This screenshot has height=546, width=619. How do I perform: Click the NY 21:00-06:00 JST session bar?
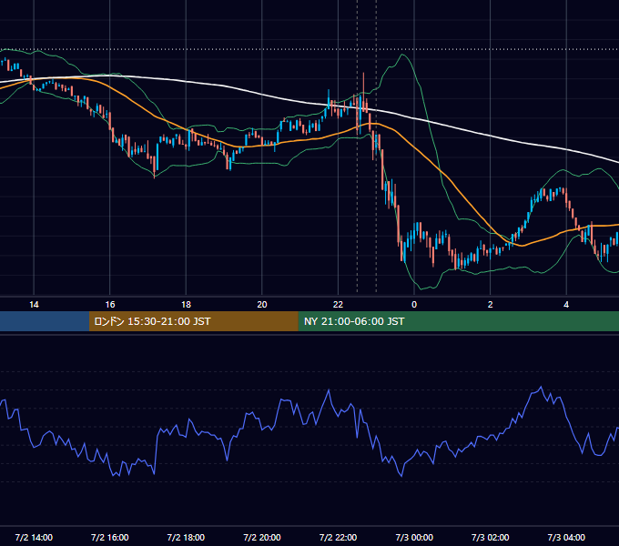tap(459, 321)
